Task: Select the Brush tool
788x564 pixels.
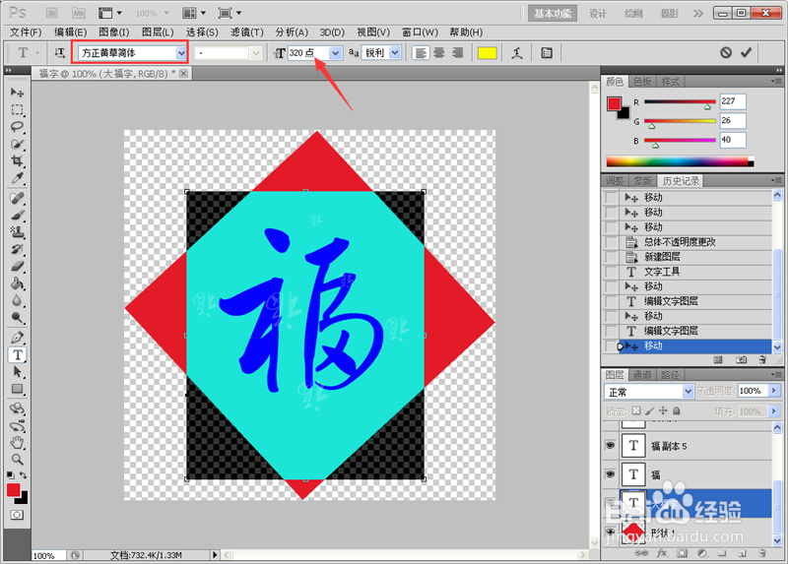Action: click(x=17, y=216)
